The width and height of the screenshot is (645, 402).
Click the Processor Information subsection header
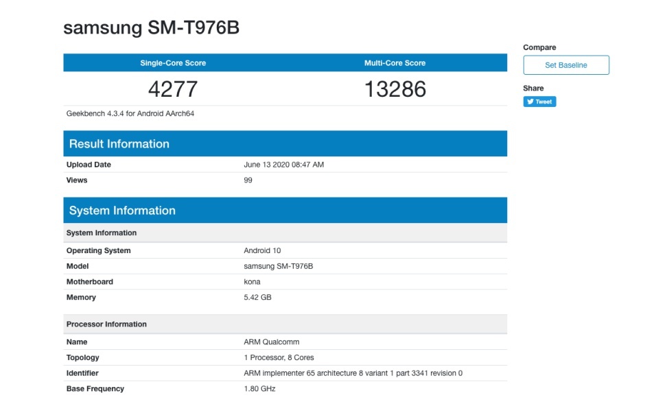(x=106, y=324)
